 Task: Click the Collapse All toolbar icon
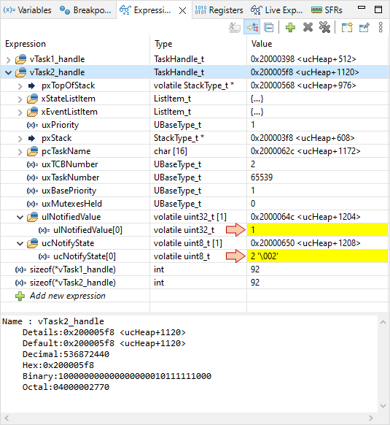[x=269, y=27]
